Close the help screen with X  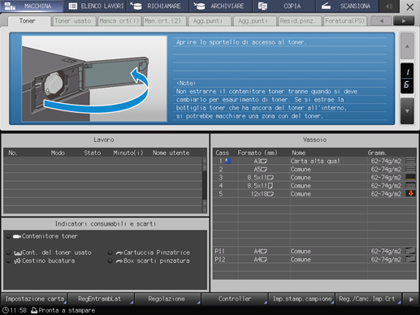[409, 6]
